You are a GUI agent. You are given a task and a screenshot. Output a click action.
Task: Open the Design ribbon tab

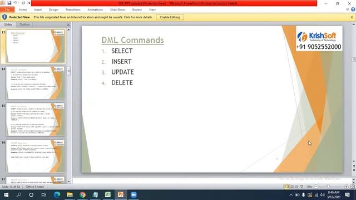coord(53,9)
